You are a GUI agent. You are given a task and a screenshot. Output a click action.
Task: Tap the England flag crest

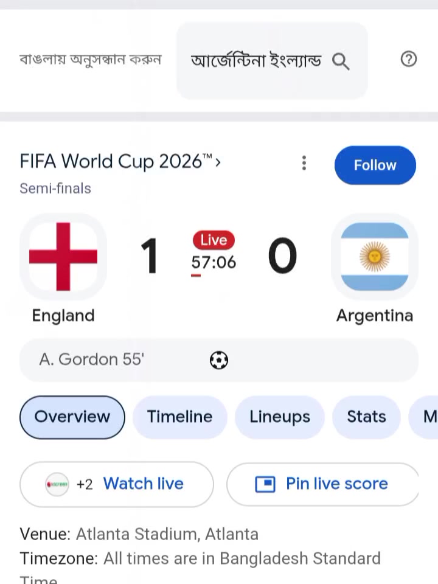pyautogui.click(x=63, y=257)
